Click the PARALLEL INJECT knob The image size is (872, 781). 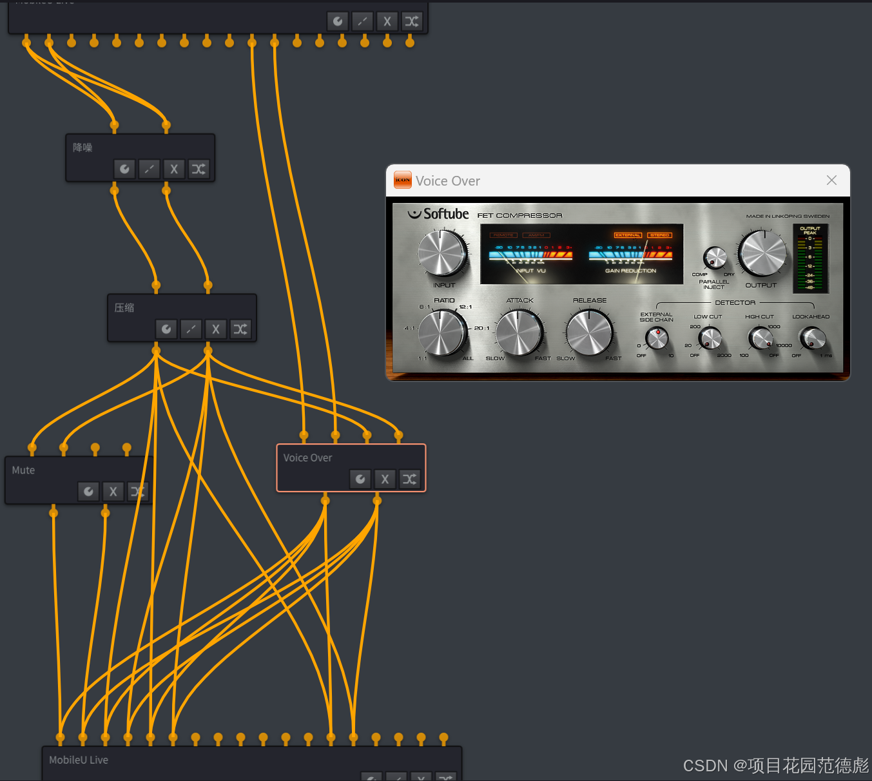(x=715, y=258)
